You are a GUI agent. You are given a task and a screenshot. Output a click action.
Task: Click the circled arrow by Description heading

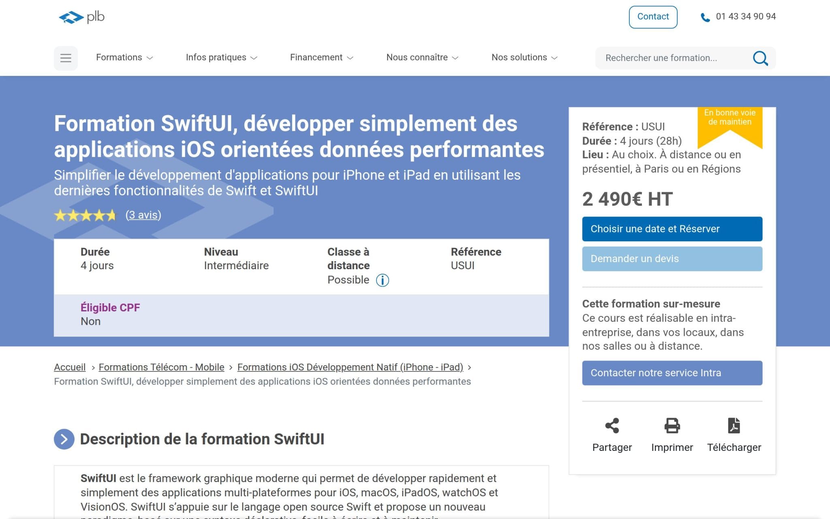pyautogui.click(x=64, y=439)
